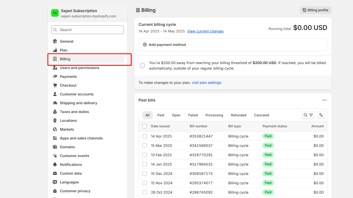Open the Past bills three-dot menu
This screenshot has width=353, height=198.
324,100
